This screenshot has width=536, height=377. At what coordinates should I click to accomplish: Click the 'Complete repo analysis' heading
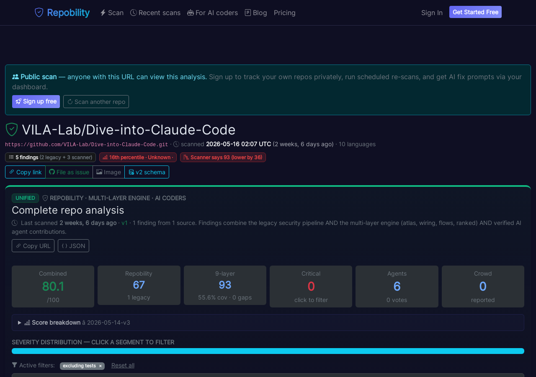click(x=68, y=210)
